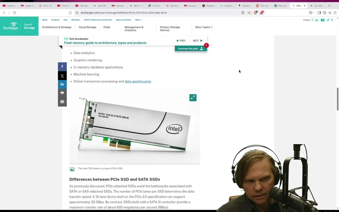Open Management & Analytics menu item
Screen dimensions: 339x212
coord(134,29)
